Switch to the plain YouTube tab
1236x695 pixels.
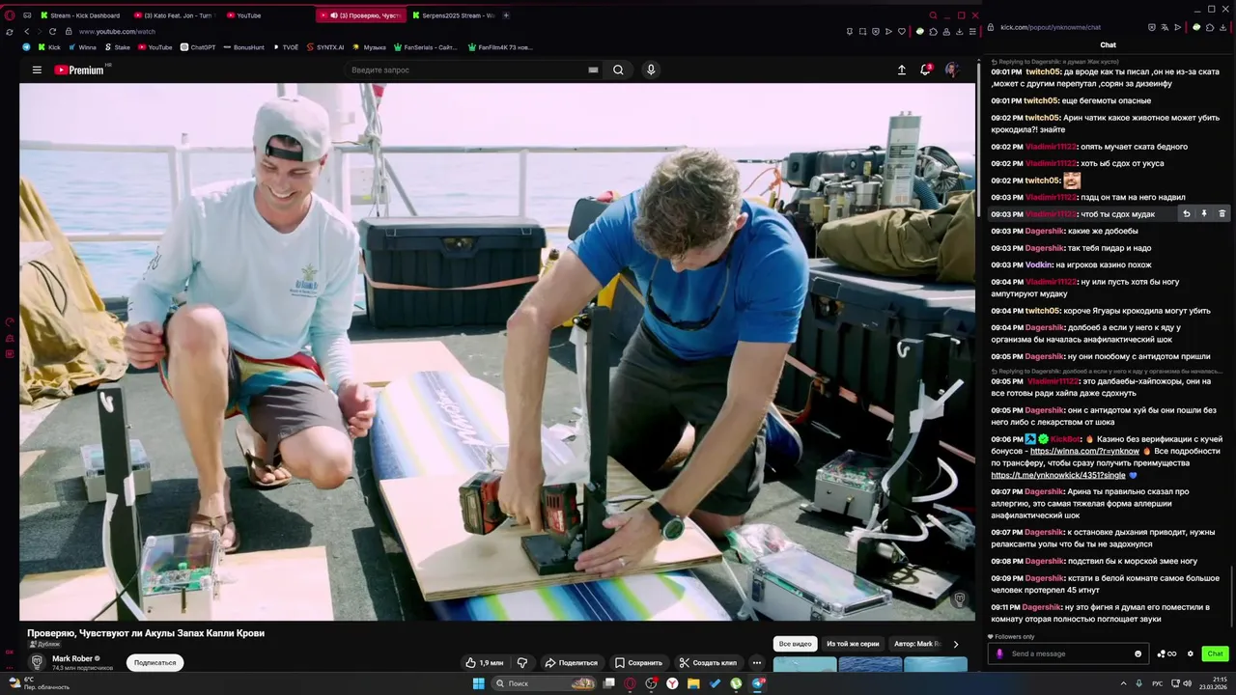246,15
